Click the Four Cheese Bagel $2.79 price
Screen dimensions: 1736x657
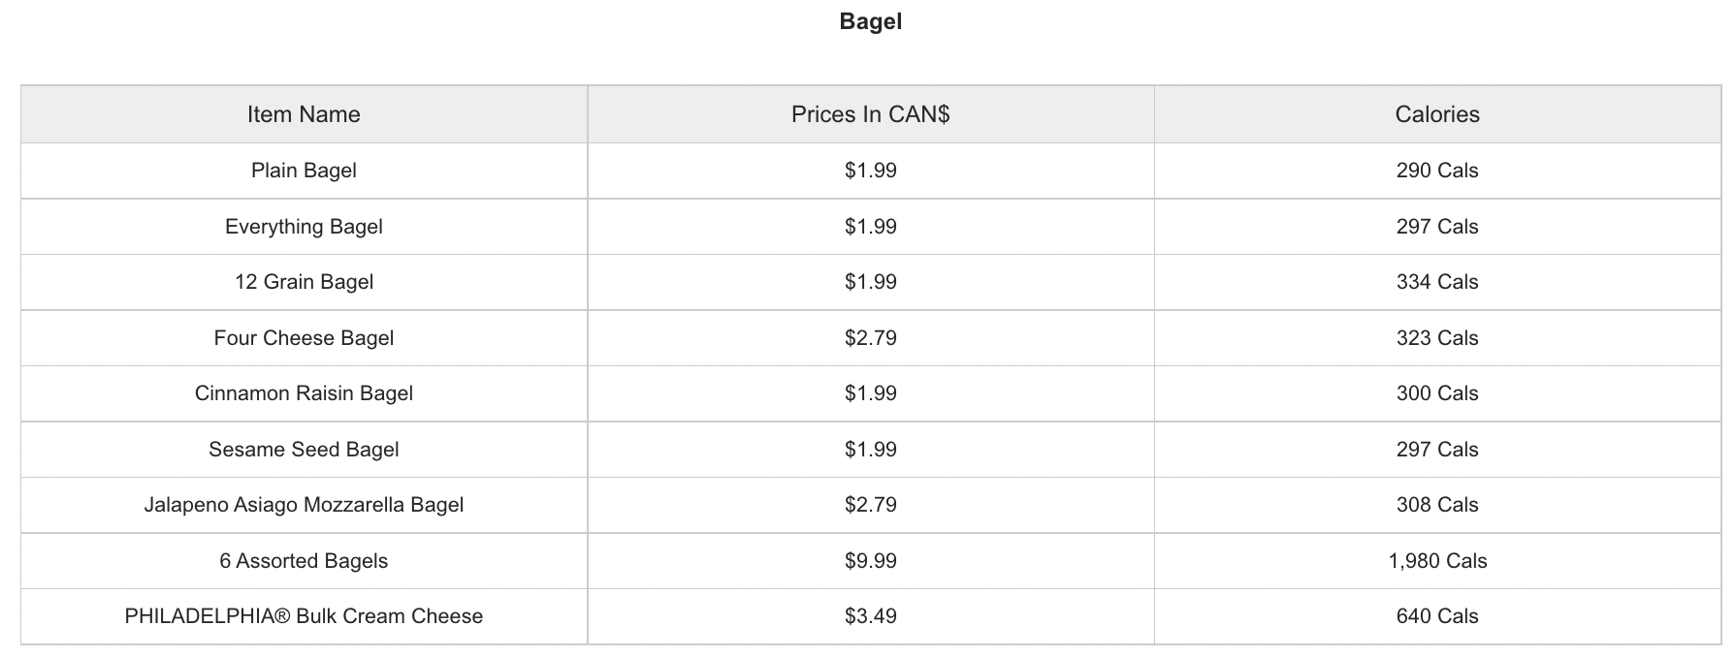(870, 338)
